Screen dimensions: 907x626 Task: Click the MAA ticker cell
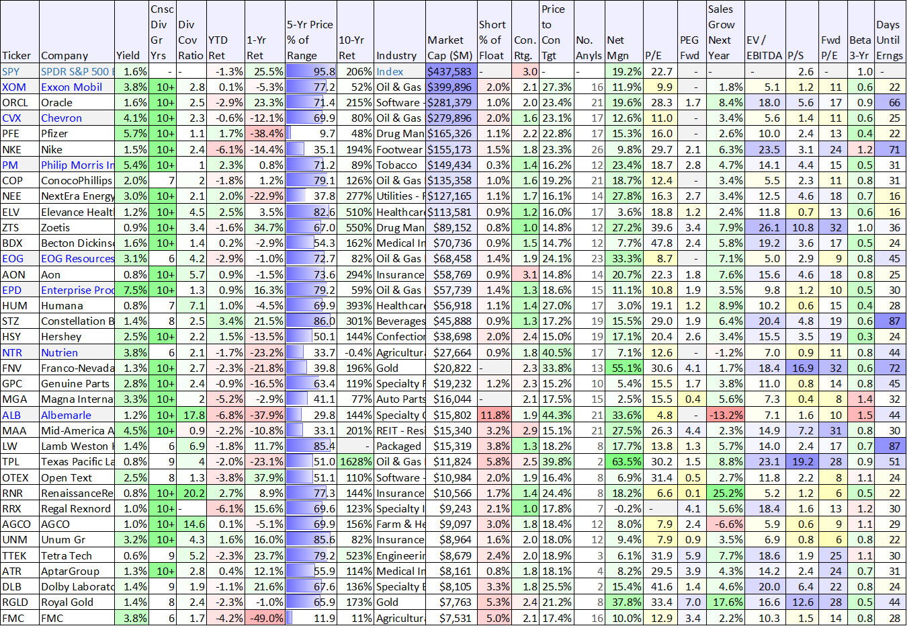coord(19,430)
